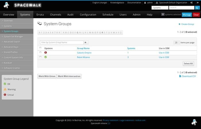
Task: Click the footer astronaut icon
Action: coord(194,122)
